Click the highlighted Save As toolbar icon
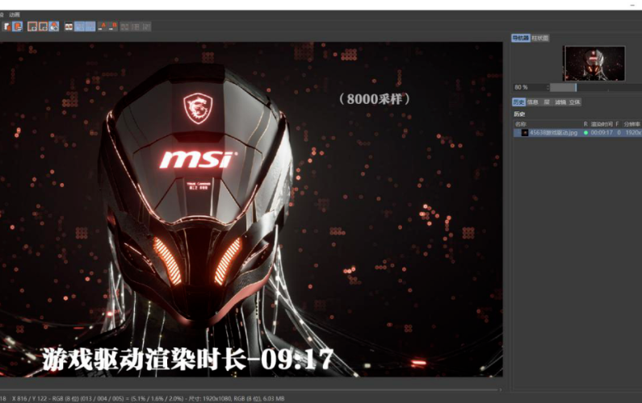 pos(17,27)
